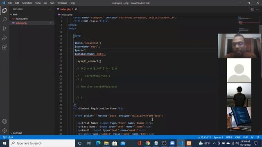This screenshot has width=262, height=147.
Task: Click the Windows taskbar search box
Action: [42, 143]
